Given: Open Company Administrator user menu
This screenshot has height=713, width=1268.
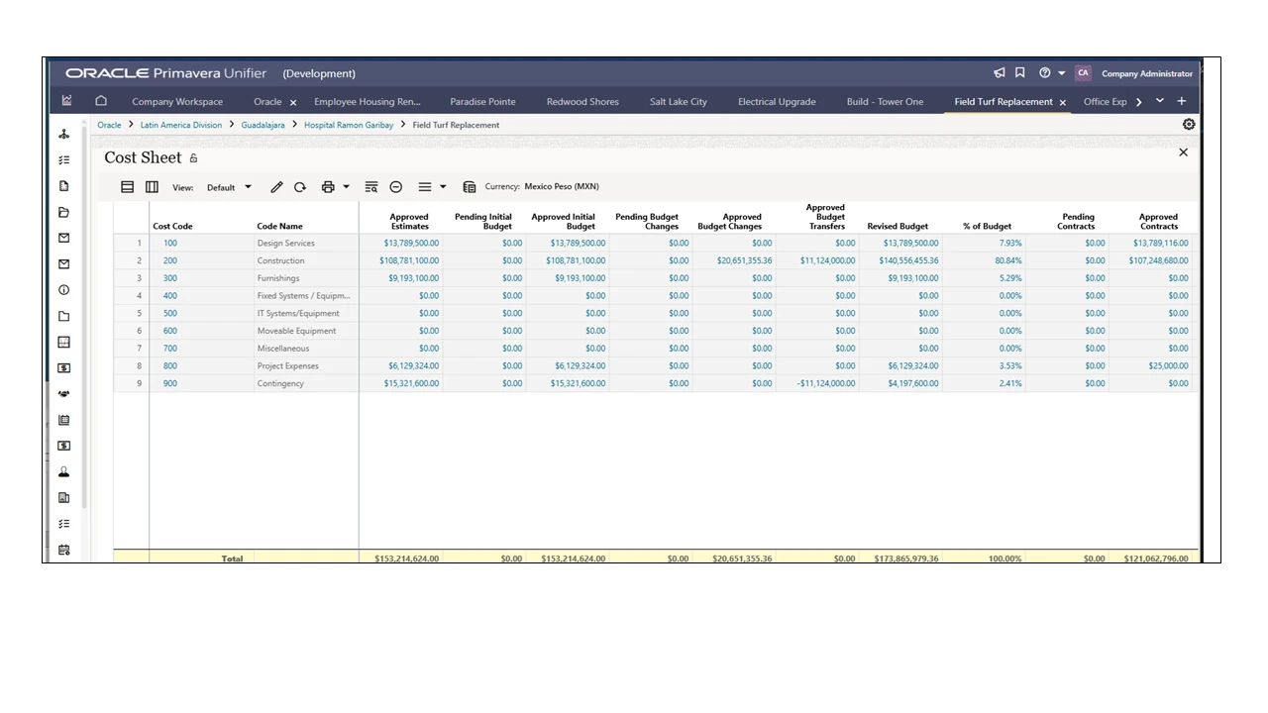Looking at the screenshot, I should tap(1147, 73).
